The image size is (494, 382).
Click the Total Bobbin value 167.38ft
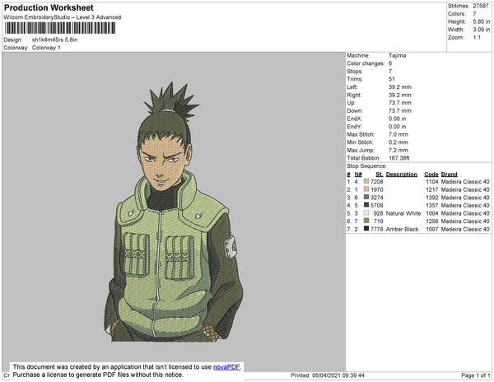point(398,158)
